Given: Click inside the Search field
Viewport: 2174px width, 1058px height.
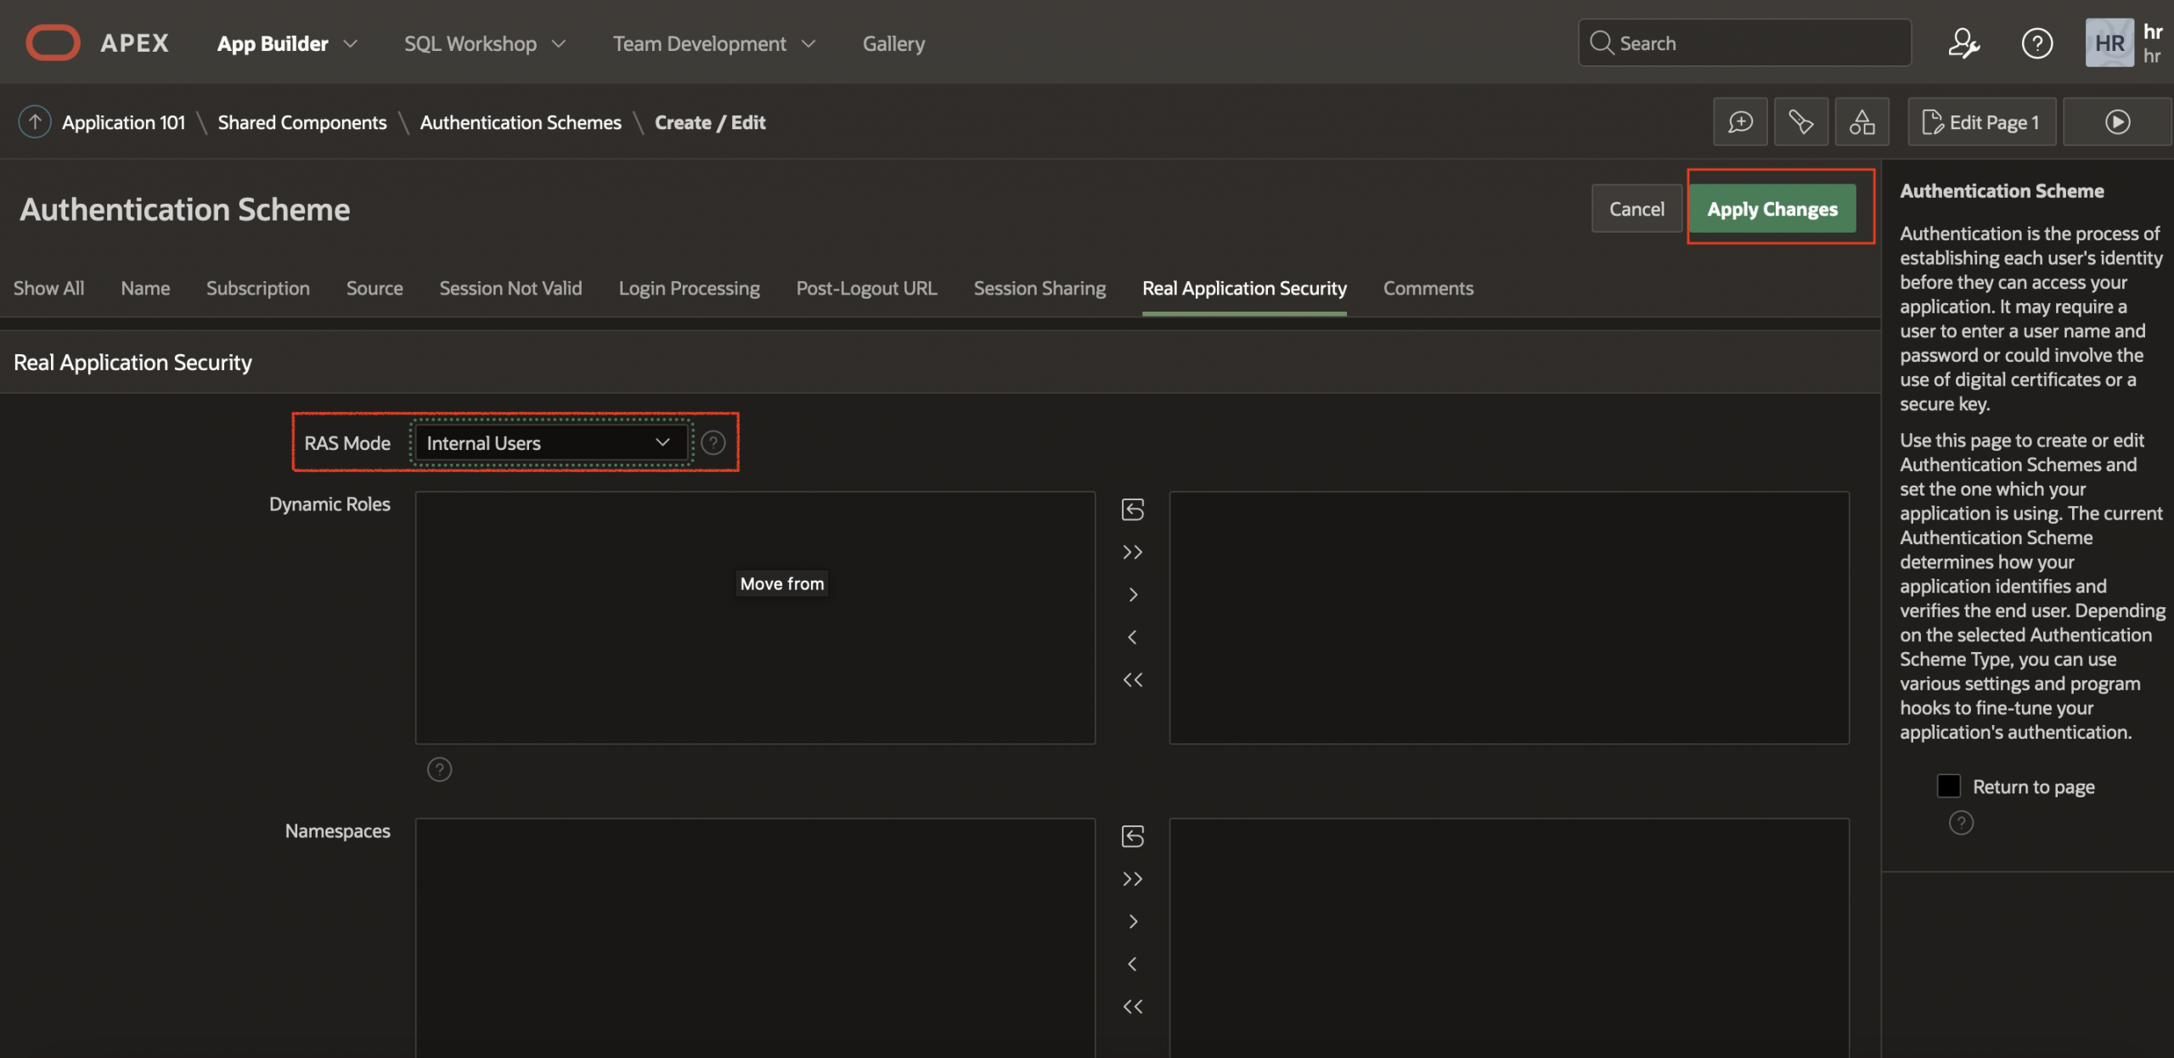Looking at the screenshot, I should pyautogui.click(x=1741, y=42).
